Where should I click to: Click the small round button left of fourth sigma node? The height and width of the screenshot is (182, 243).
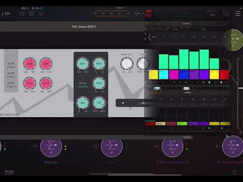(x=217, y=146)
